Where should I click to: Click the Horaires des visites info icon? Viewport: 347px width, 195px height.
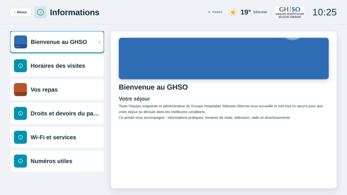(21, 66)
